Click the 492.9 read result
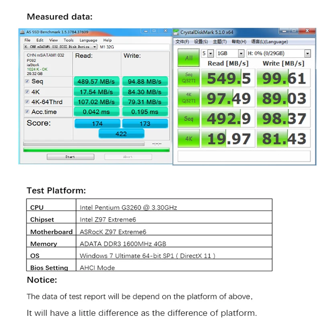The width and height of the screenshot is (321, 321). [x=228, y=118]
